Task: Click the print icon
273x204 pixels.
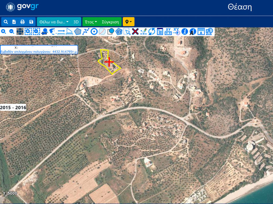Action: pos(23,22)
